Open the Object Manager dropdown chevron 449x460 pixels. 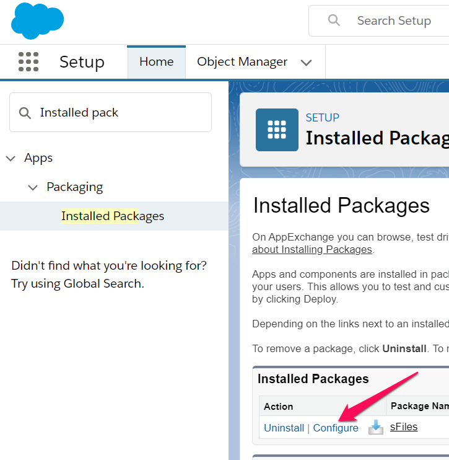306,63
